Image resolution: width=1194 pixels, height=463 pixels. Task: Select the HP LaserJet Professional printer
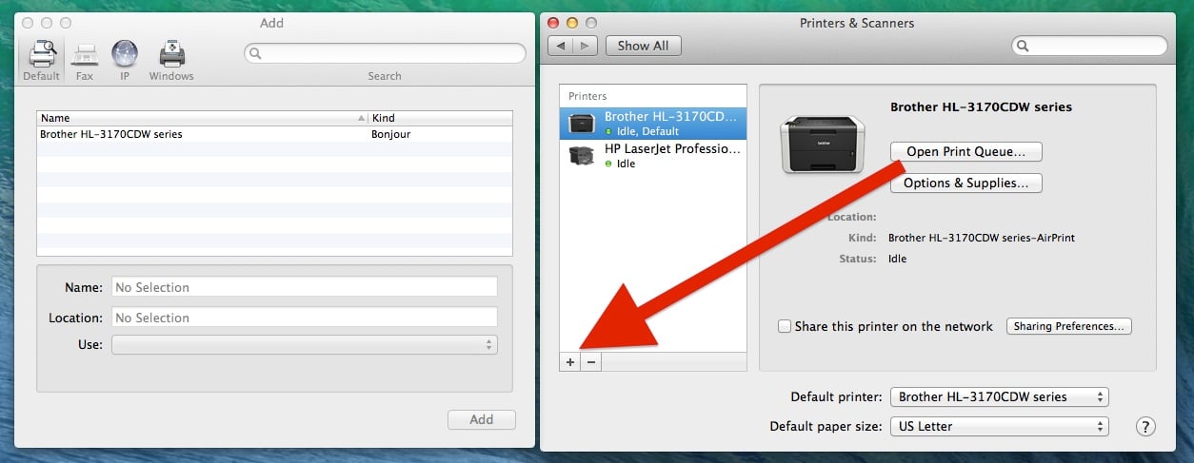point(653,156)
